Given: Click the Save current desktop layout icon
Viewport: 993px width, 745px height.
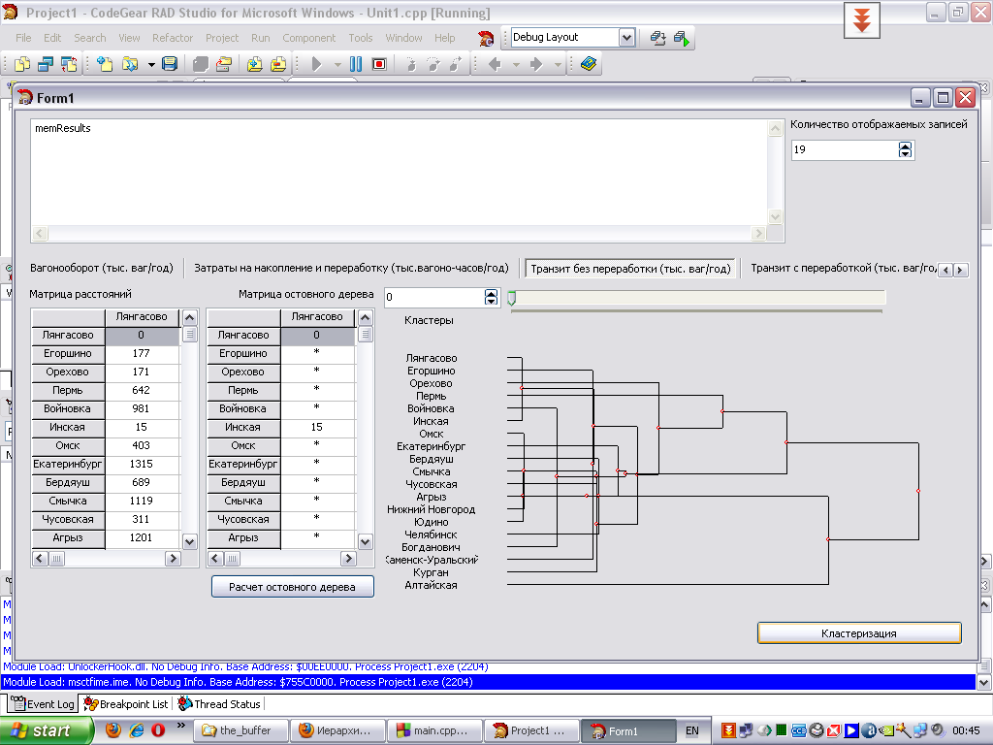Looking at the screenshot, I should [658, 38].
